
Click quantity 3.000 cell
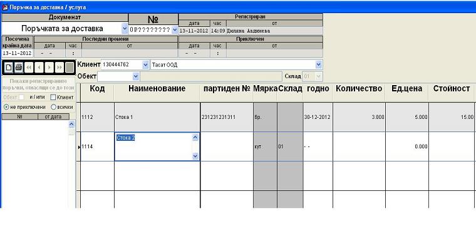359,117
